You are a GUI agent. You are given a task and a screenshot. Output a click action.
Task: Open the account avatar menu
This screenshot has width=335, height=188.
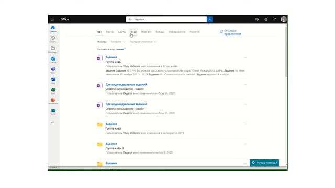(284, 19)
